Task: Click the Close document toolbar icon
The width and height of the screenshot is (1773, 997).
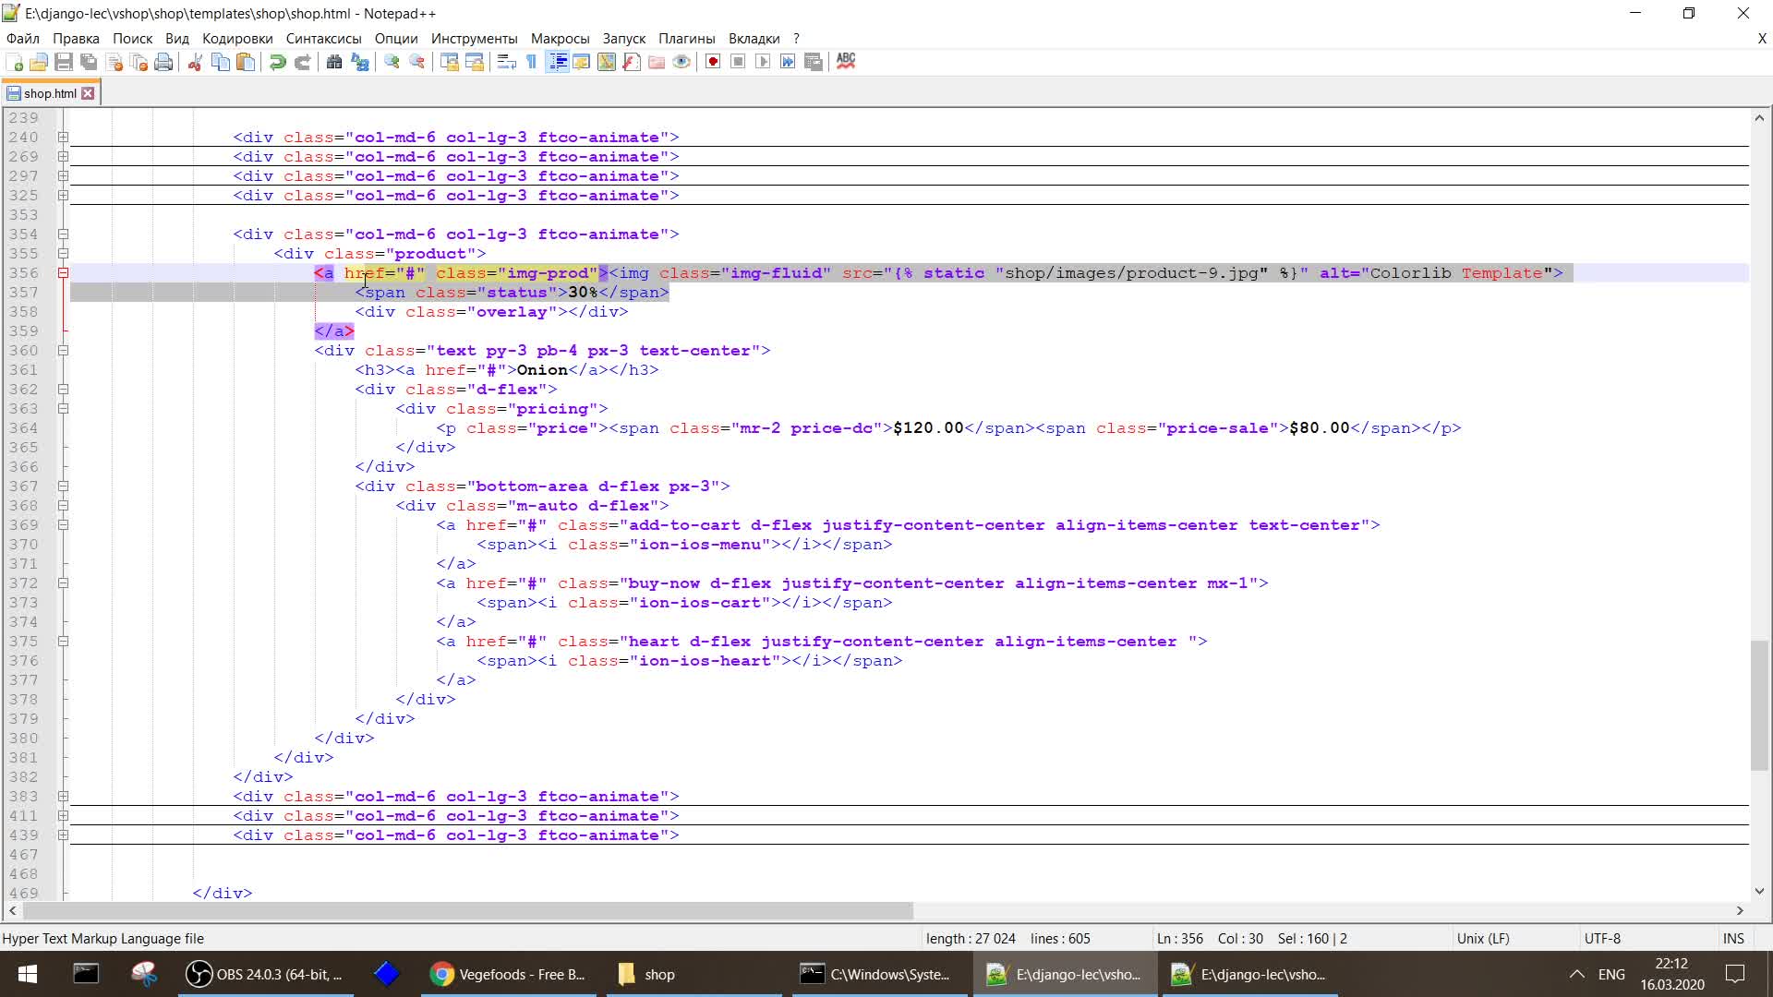Action: coord(115,62)
